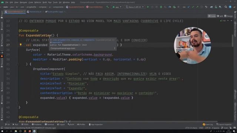
Task: Switch to the MainActivity.kt editor tab
Action: (x=35, y=11)
